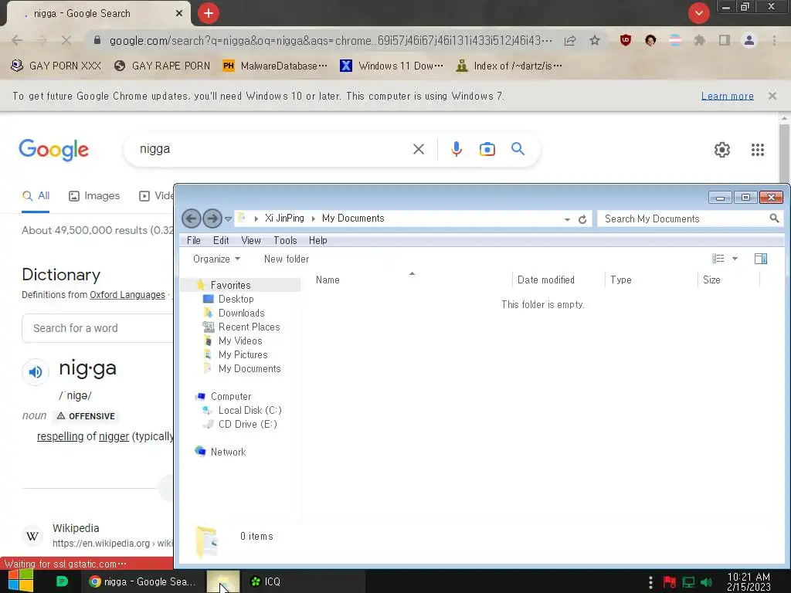This screenshot has width=791, height=593.
Task: Click the share page icon in the address bar
Action: (570, 40)
